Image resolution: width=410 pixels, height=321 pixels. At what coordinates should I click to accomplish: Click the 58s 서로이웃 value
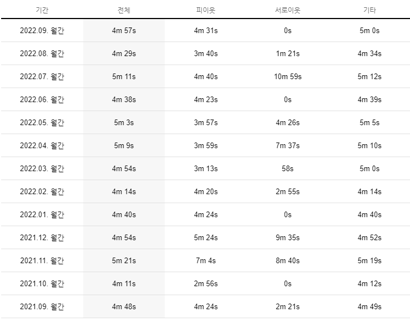[287, 168]
